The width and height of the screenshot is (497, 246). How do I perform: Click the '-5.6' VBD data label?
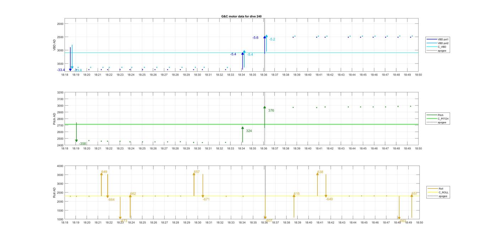point(255,38)
